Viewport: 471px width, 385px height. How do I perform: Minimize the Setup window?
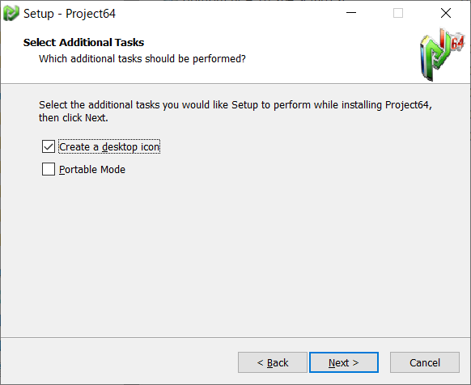351,13
